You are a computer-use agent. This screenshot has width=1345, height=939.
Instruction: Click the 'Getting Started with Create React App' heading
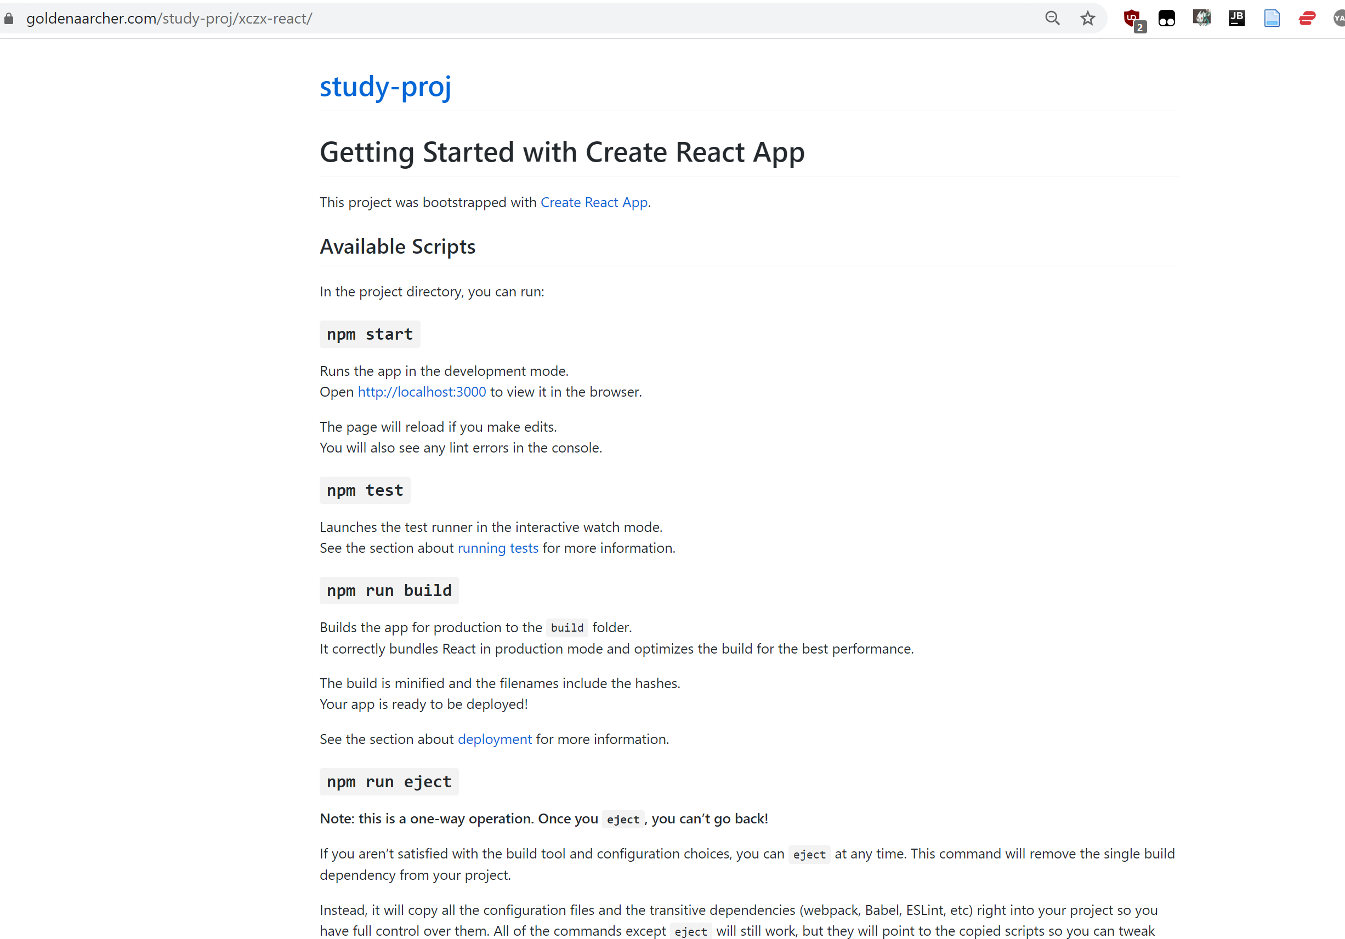coord(563,152)
